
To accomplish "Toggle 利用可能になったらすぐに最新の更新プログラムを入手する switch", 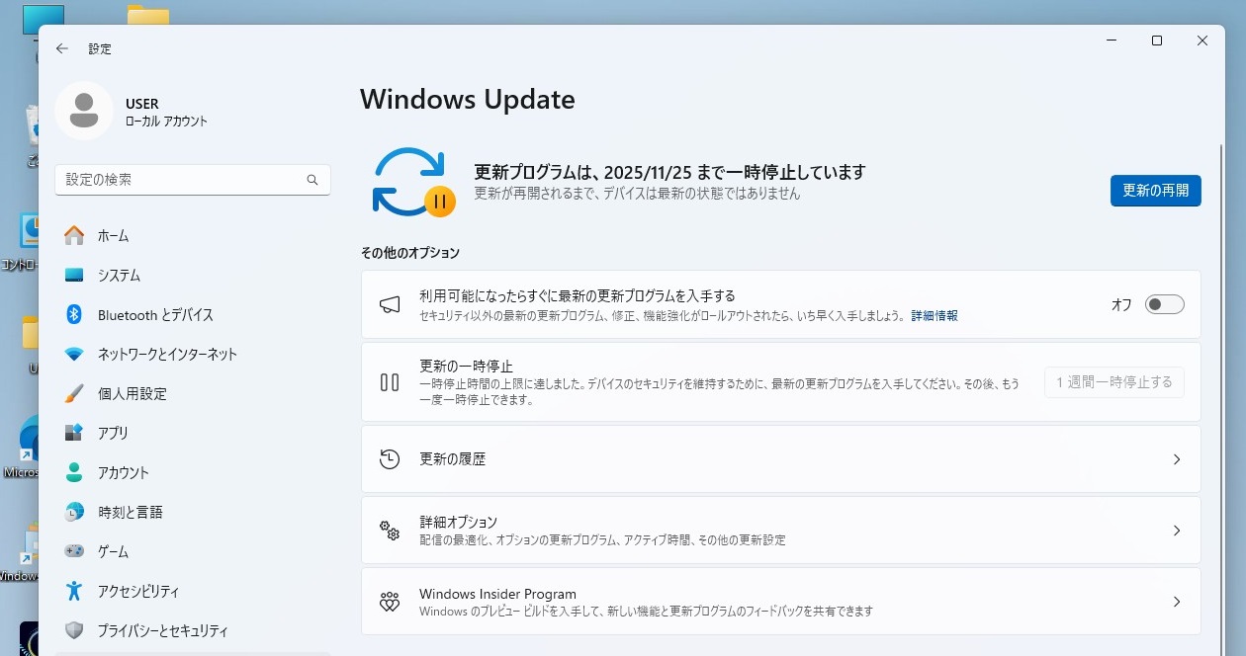I will pyautogui.click(x=1164, y=304).
